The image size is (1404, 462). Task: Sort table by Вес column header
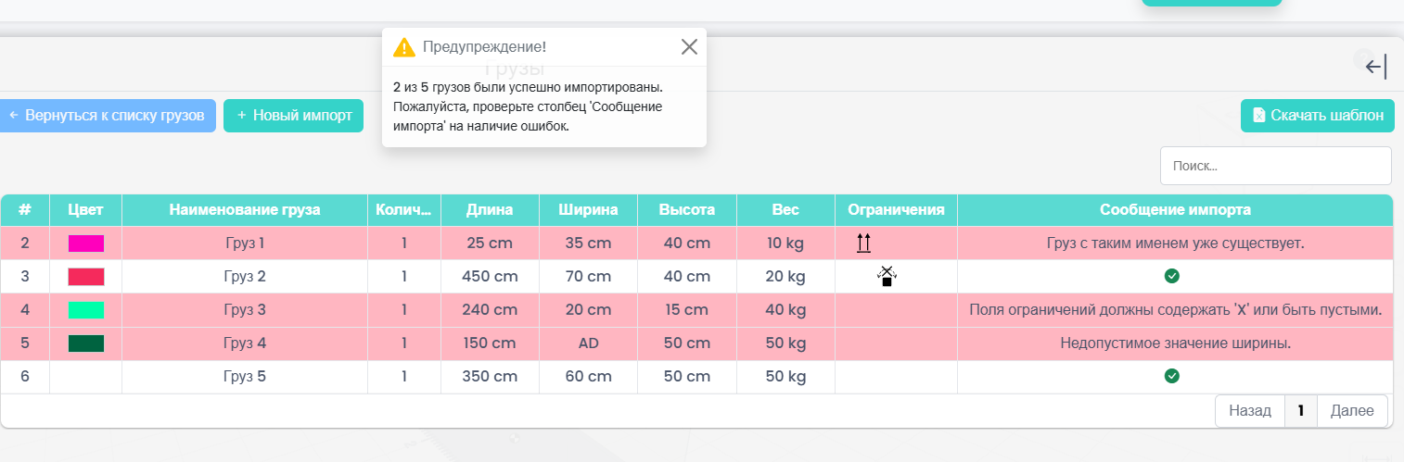click(785, 210)
